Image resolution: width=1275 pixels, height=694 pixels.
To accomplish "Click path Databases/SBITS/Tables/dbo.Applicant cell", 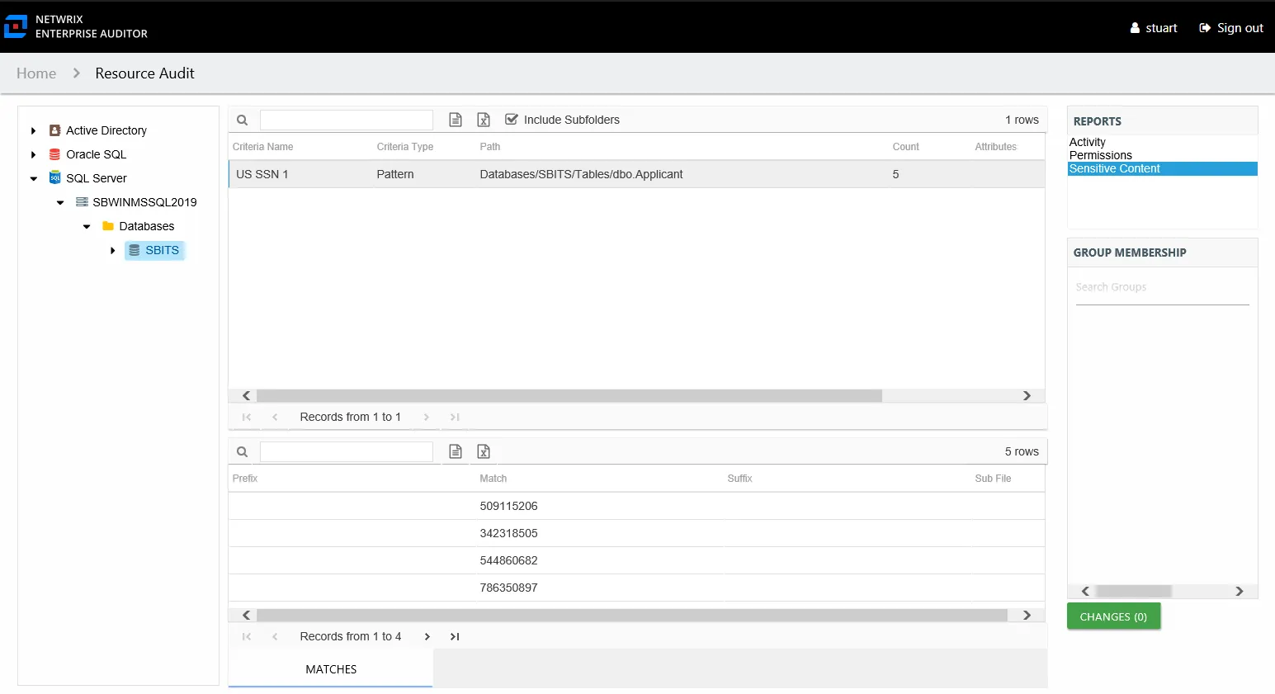I will point(581,174).
